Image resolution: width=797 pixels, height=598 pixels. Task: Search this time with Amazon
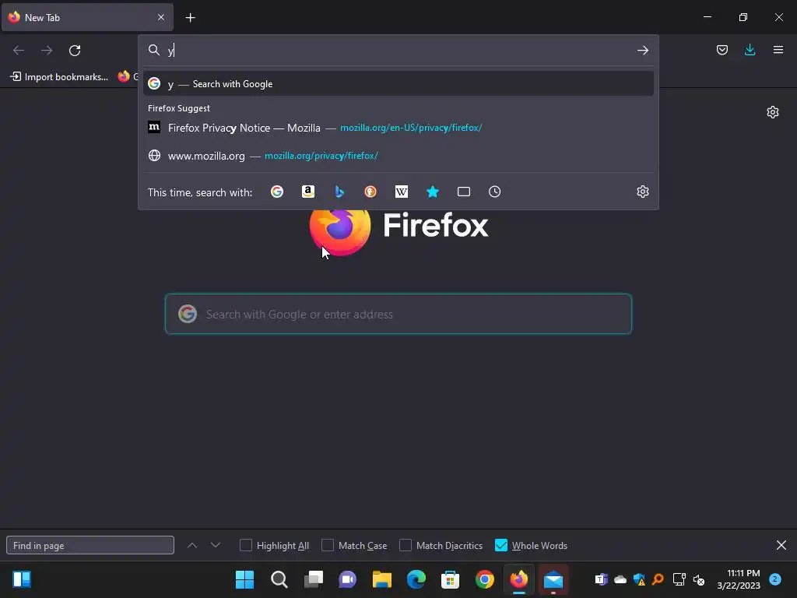click(308, 192)
